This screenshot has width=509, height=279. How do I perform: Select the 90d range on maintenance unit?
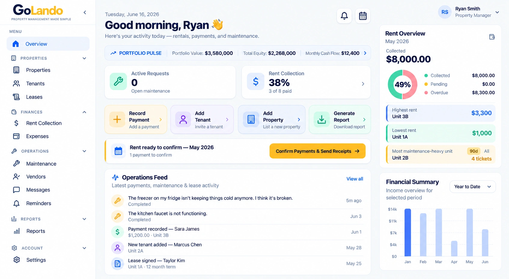474,151
